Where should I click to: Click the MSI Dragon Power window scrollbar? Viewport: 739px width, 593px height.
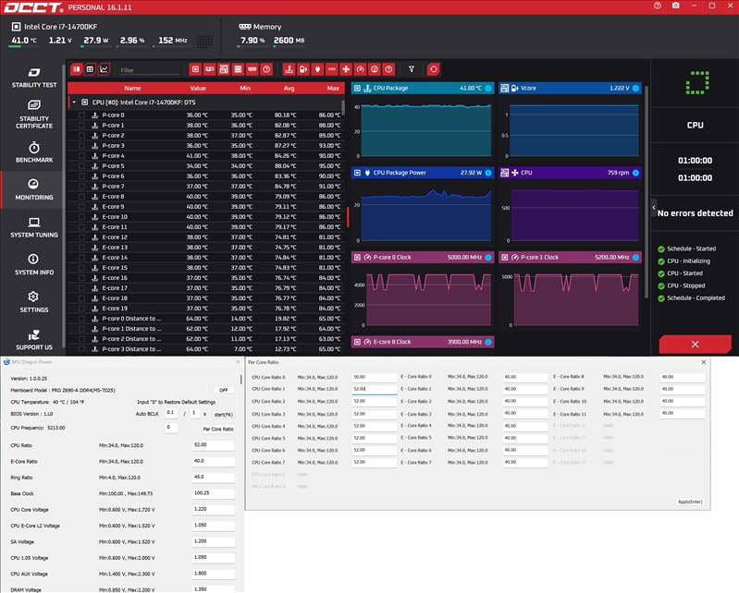tap(240, 380)
